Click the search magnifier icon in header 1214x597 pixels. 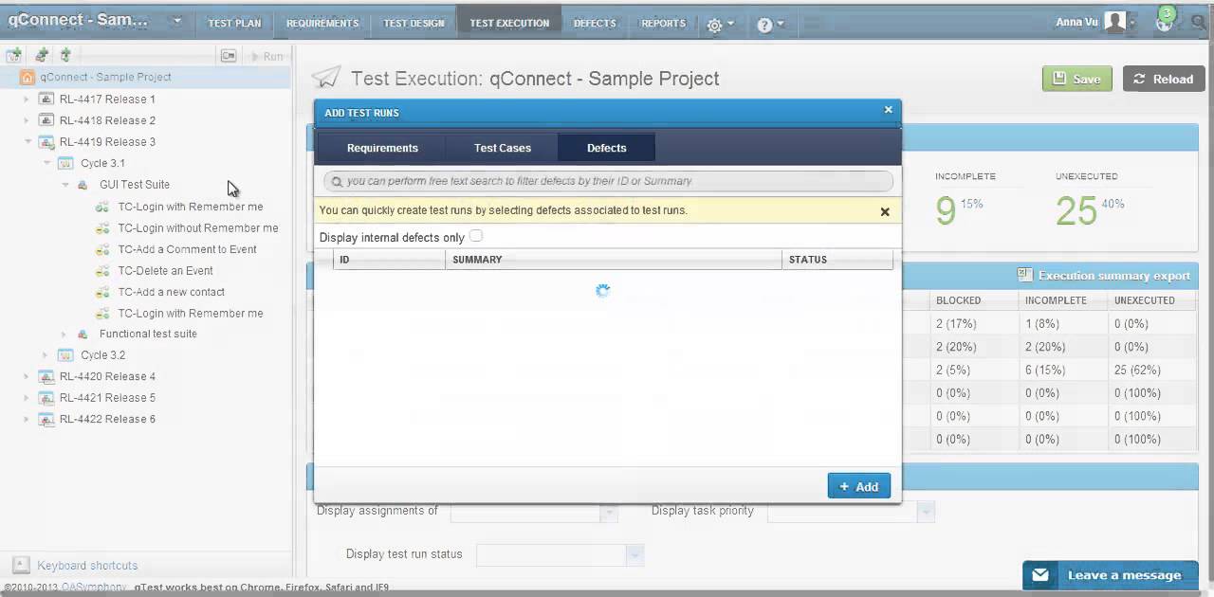point(1200,23)
